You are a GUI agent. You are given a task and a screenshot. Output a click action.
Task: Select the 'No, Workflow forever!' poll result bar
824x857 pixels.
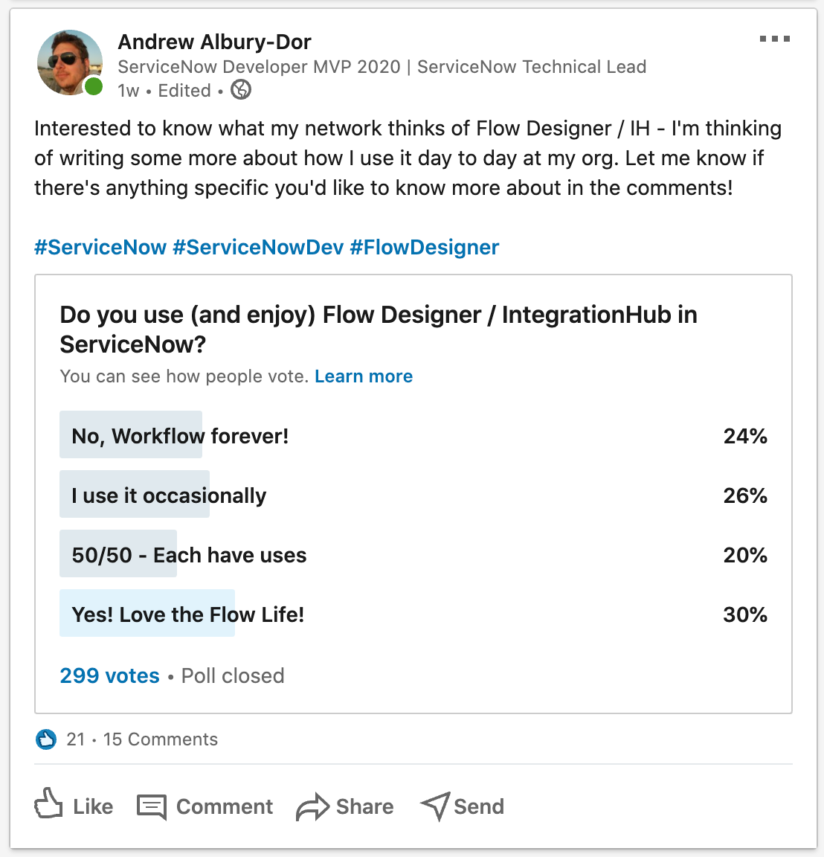coord(413,434)
